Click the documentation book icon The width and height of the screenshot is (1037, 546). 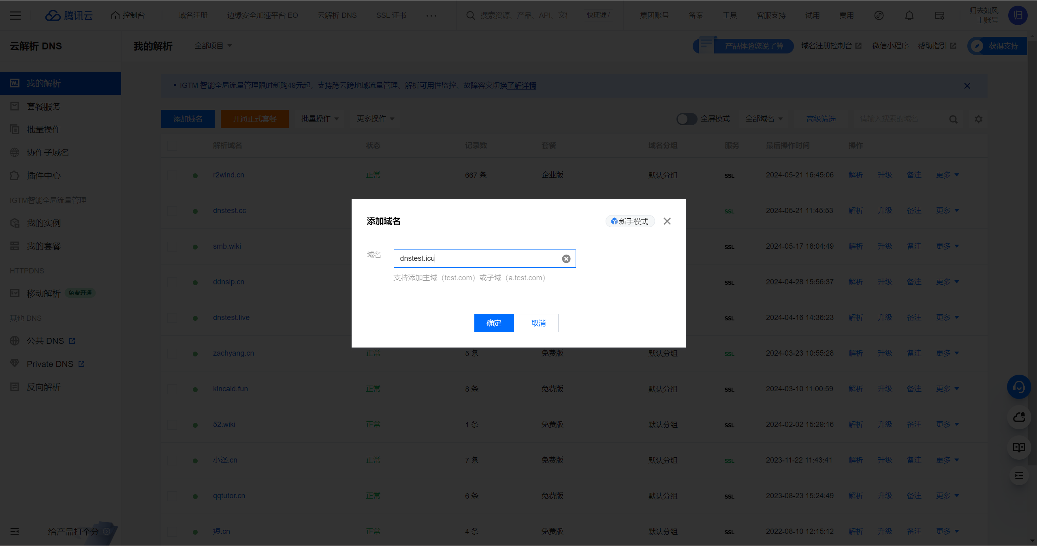(x=1019, y=447)
